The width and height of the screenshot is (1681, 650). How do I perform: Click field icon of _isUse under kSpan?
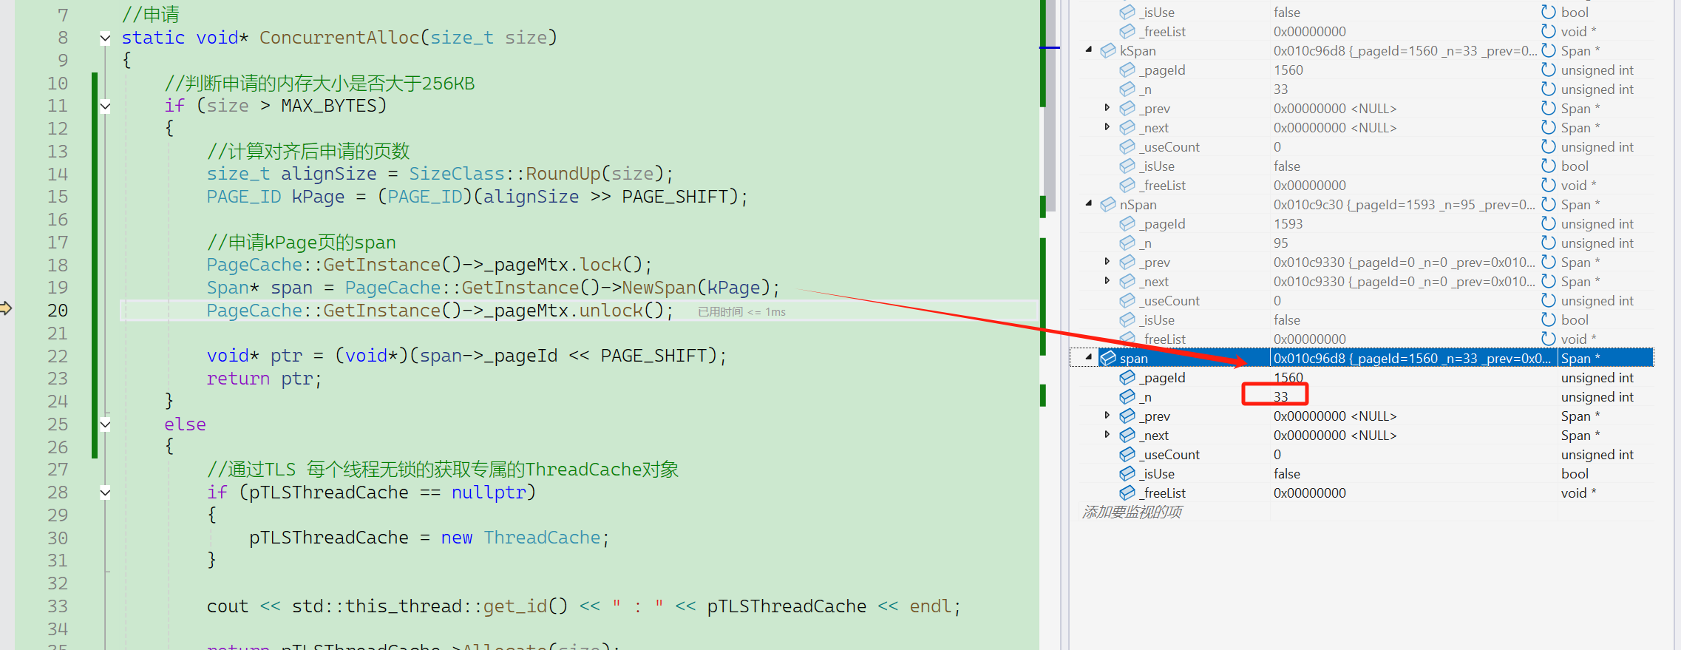point(1127,166)
